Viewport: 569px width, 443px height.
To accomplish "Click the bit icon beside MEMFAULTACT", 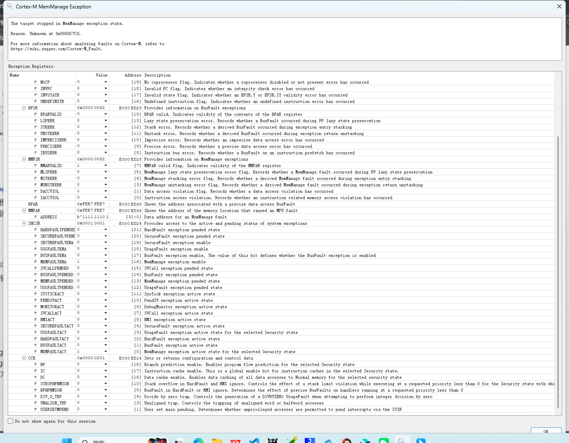I will tap(35, 351).
